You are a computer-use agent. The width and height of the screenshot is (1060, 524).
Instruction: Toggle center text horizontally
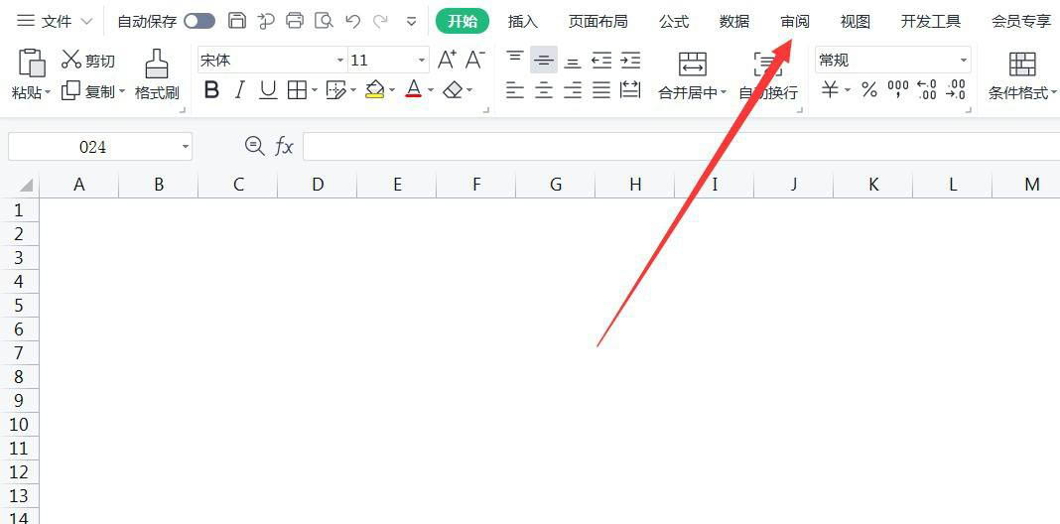pos(544,89)
